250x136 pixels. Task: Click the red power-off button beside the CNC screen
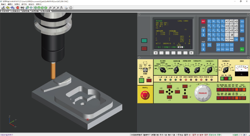[x=144, y=49]
